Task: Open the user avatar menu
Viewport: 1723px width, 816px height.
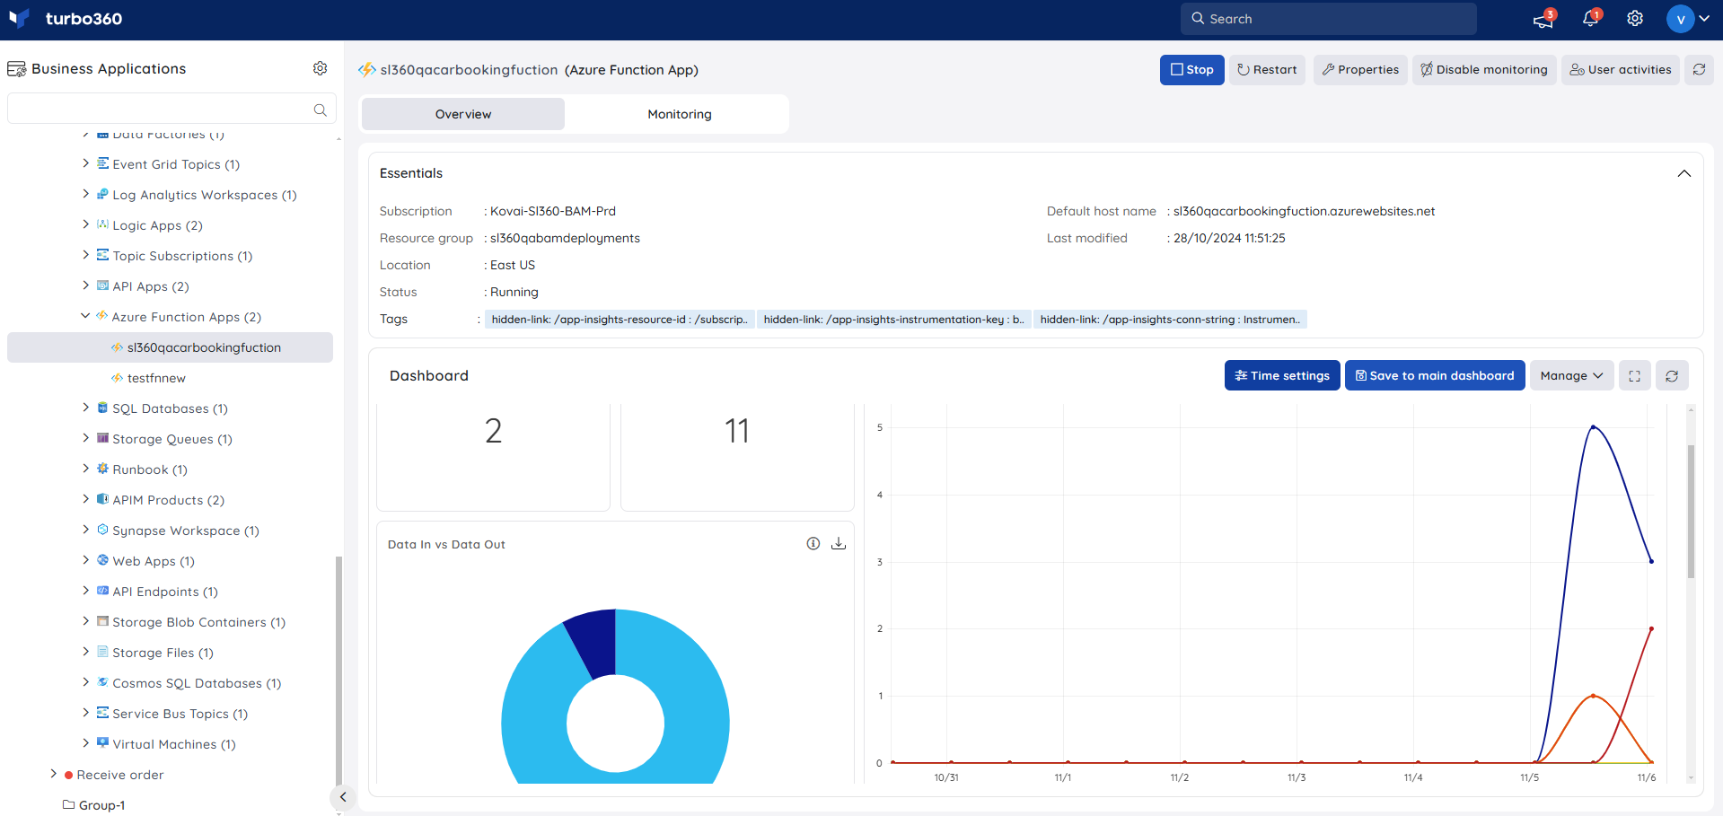Action: point(1688,19)
